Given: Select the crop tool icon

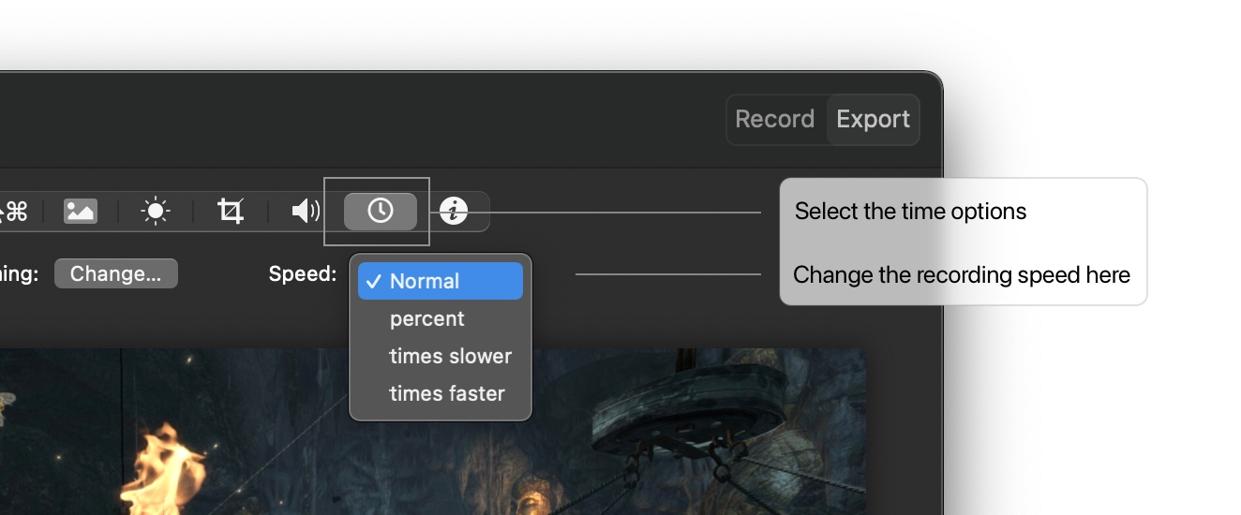Looking at the screenshot, I should [x=231, y=211].
